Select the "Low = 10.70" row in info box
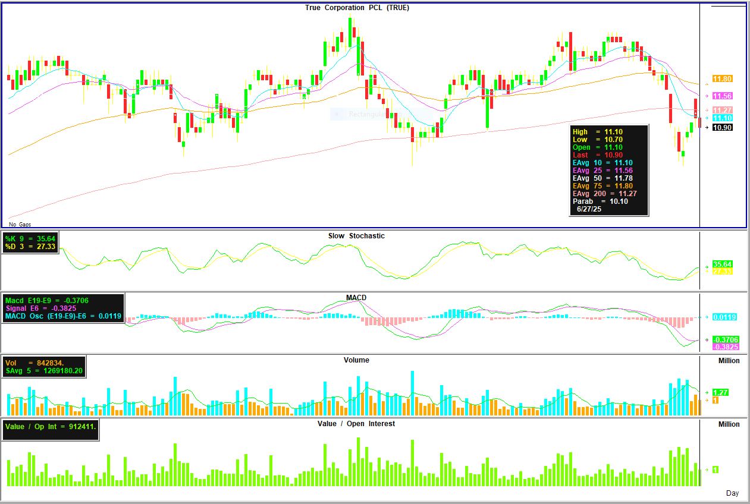750x504 pixels. click(x=598, y=140)
